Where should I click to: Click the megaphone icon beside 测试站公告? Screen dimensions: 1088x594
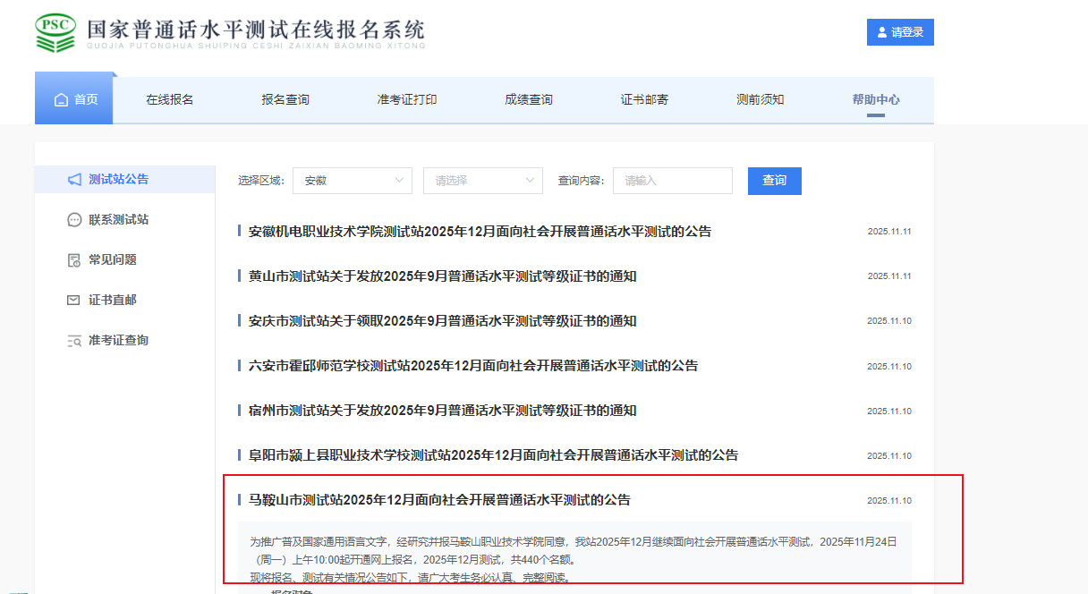74,180
